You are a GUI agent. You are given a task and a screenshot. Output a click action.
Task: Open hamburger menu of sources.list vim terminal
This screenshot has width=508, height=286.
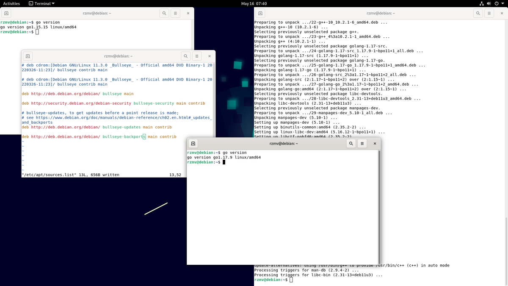[x=197, y=56]
